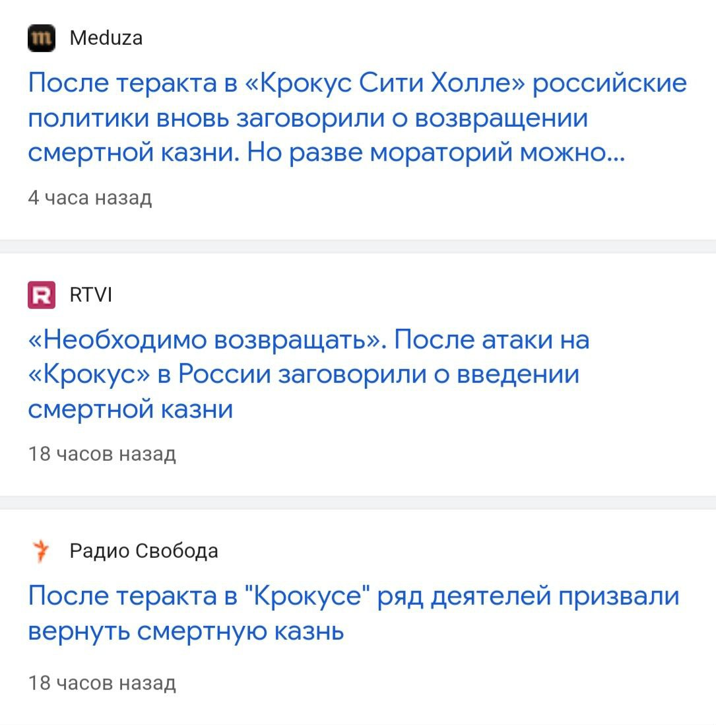
Task: Click the gray divider above Радио Свобода card
Action: (358, 502)
